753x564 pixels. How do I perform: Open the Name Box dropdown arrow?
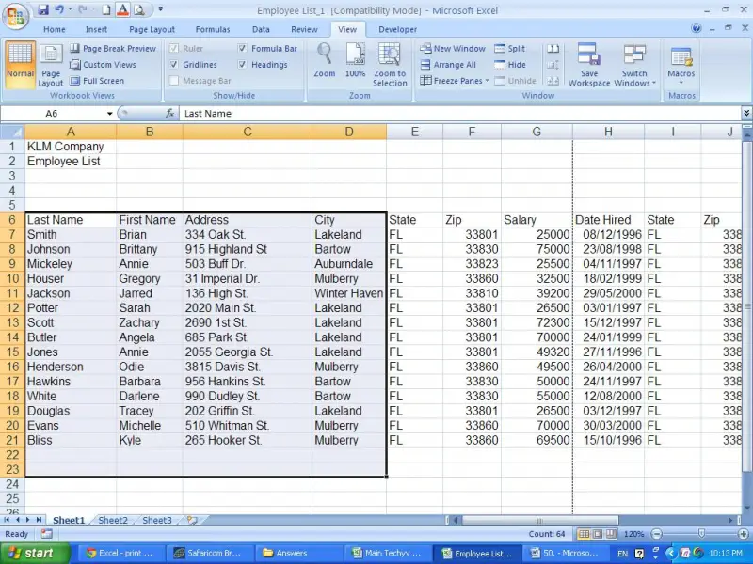109,114
